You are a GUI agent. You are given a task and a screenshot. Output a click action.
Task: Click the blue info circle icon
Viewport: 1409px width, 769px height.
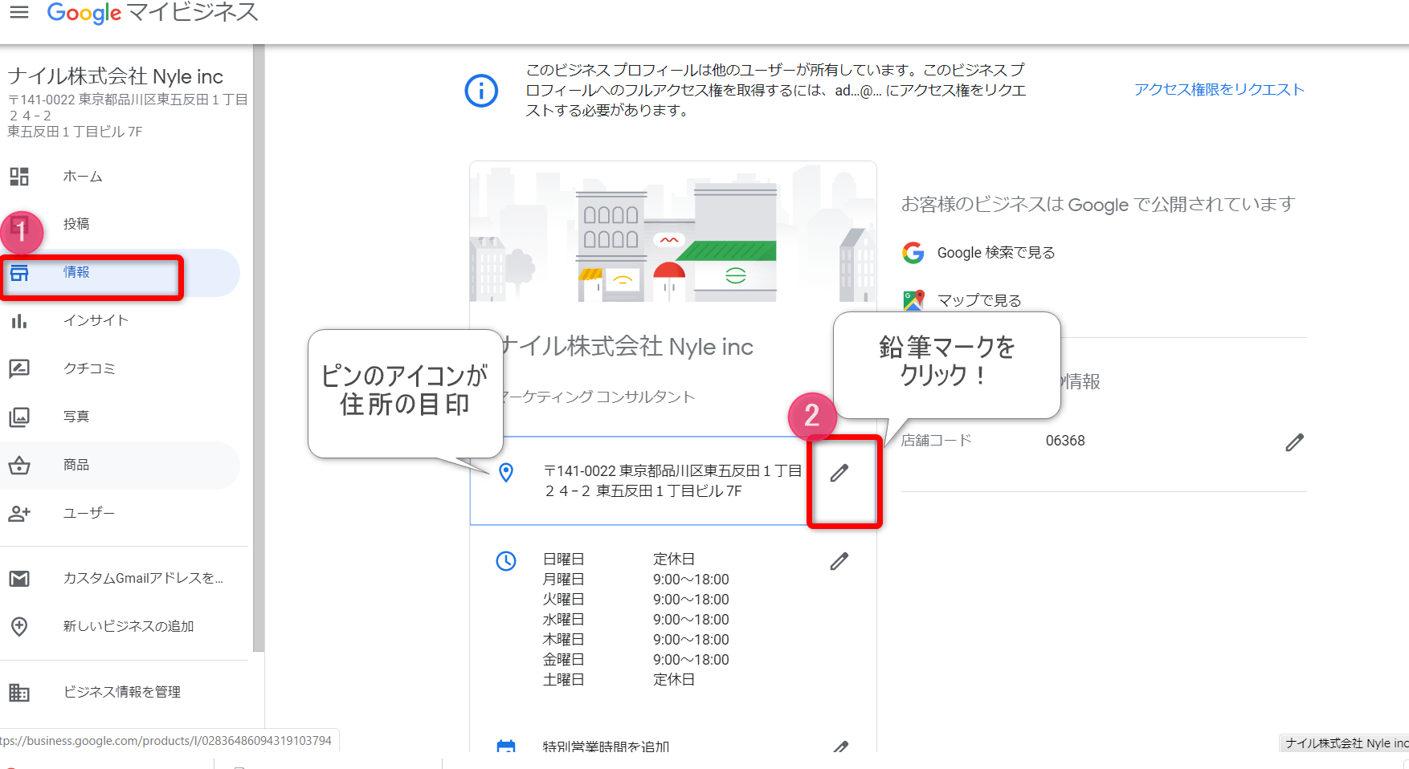point(482,91)
